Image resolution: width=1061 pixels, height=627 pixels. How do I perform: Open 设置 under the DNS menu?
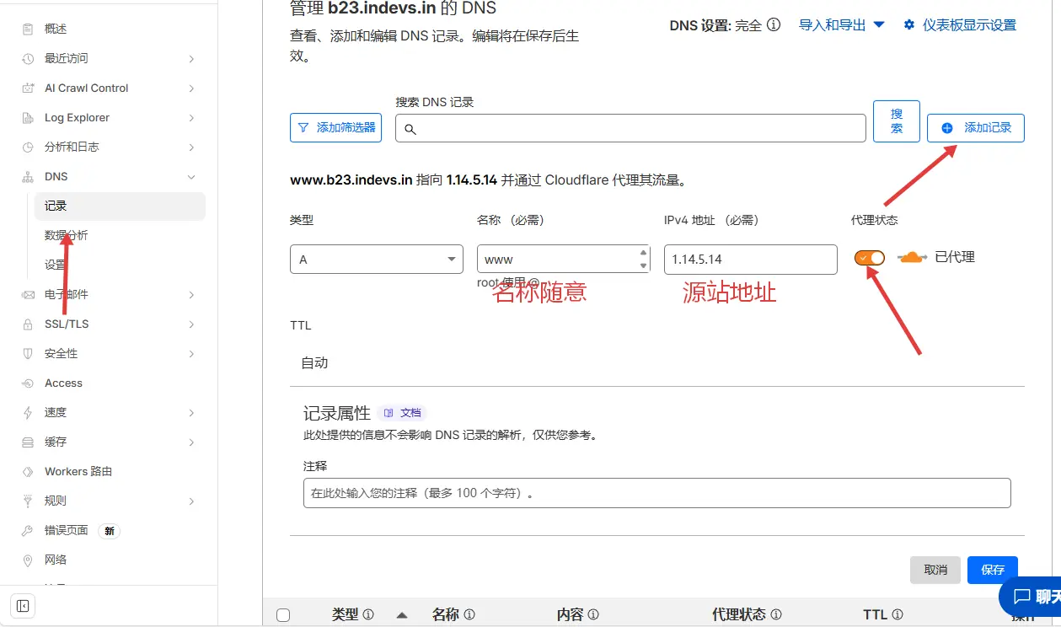coord(56,265)
